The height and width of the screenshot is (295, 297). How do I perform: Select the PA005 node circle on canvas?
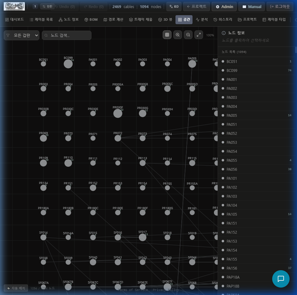192,64
